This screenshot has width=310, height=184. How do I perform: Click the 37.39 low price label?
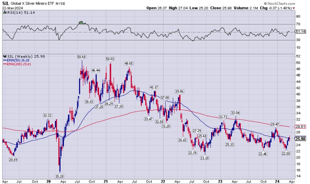click(x=119, y=107)
